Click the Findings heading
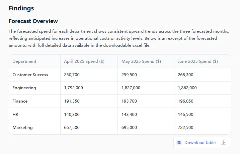Viewport: 240px width, 154px height. click(x=21, y=8)
